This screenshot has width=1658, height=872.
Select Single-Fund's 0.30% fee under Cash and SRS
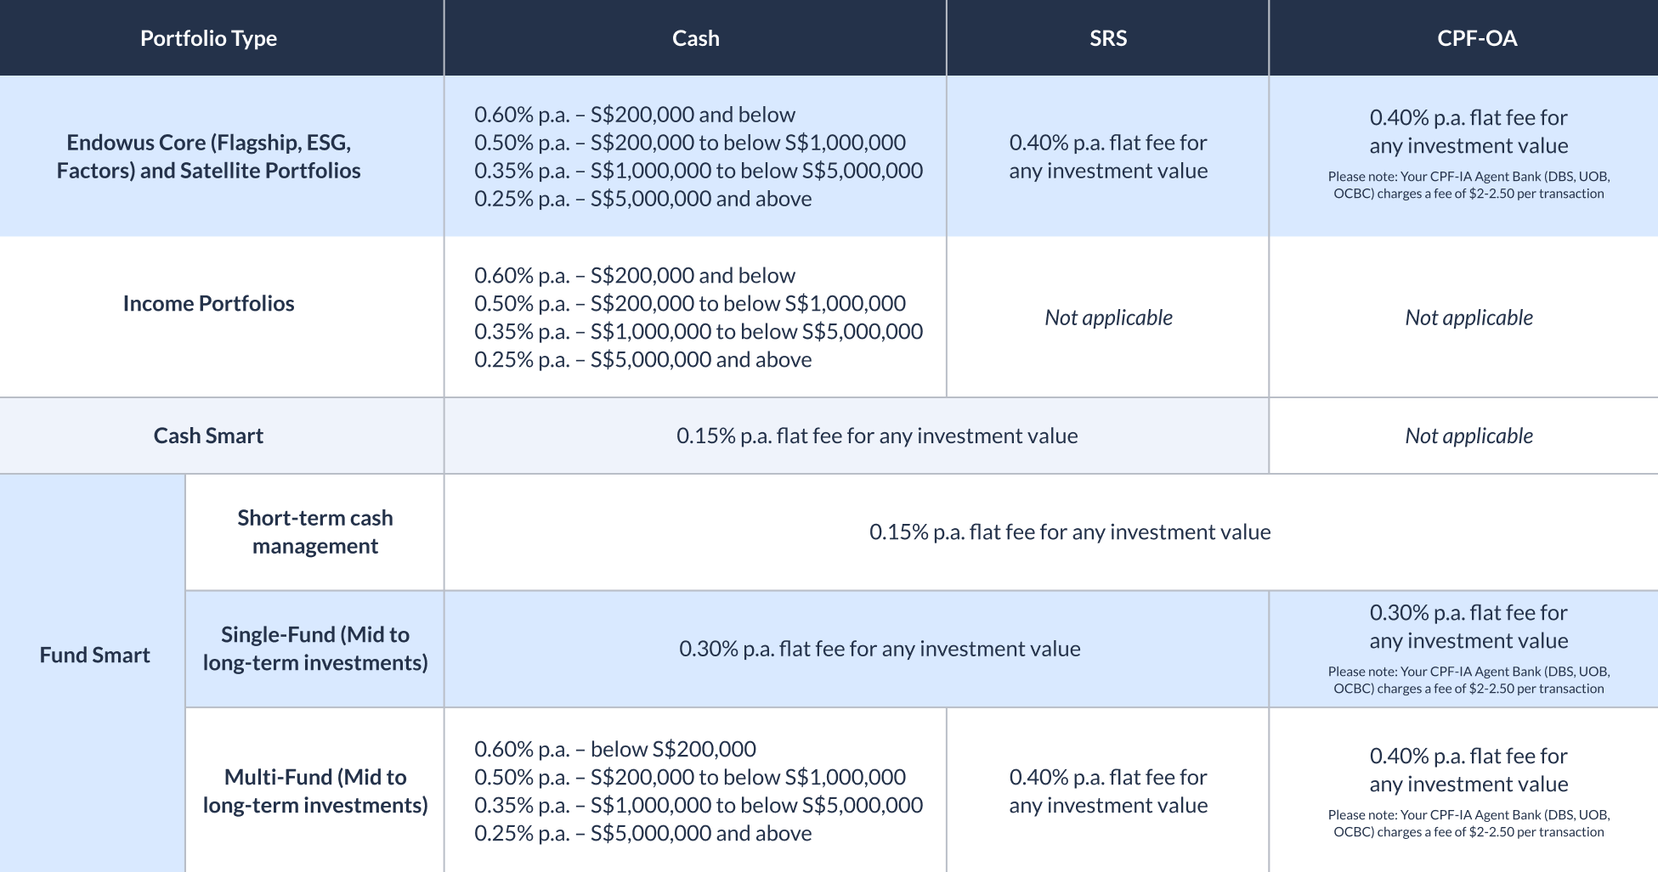(879, 649)
